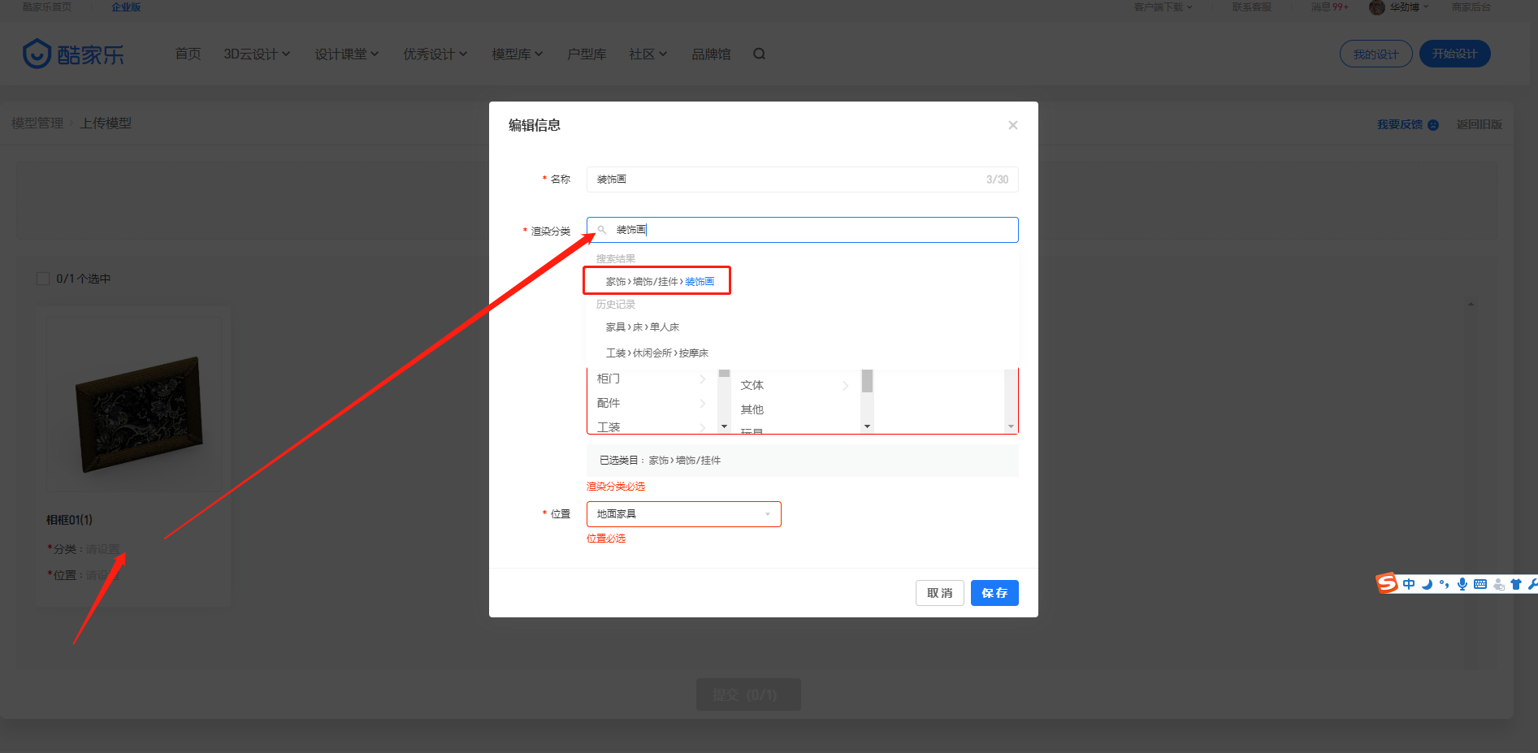Open Sogou input settings via wrench icon
Screen dimensions: 1538x753
[x=1534, y=584]
